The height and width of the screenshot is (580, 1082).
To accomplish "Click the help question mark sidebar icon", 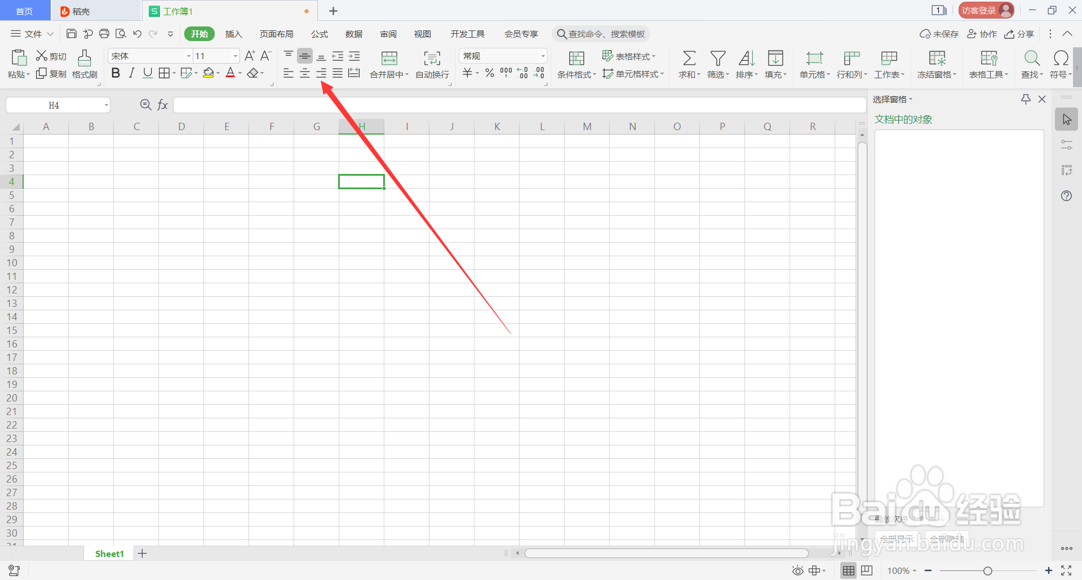I will [1066, 196].
